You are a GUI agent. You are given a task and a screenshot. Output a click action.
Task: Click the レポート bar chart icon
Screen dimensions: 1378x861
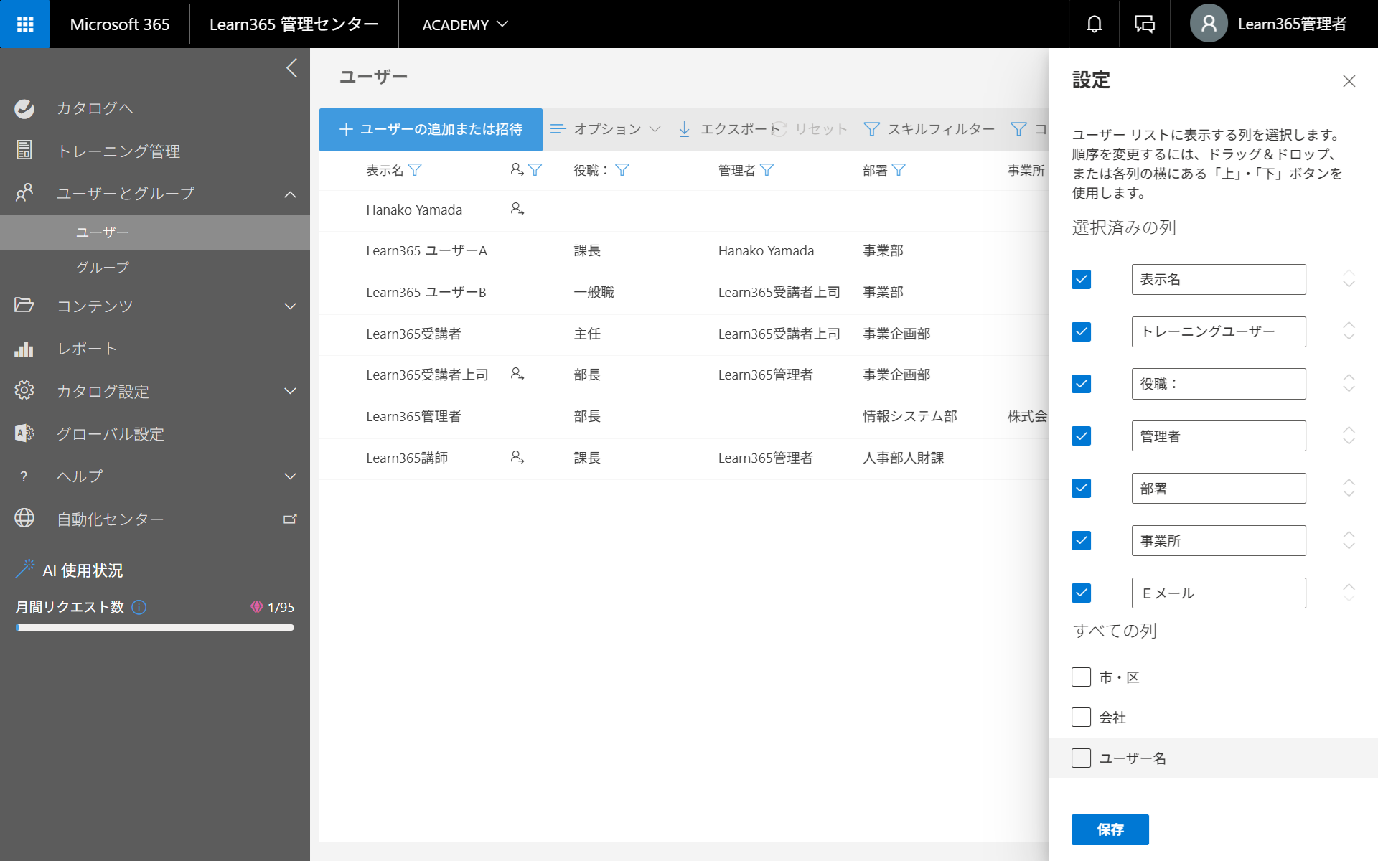pyautogui.click(x=24, y=349)
